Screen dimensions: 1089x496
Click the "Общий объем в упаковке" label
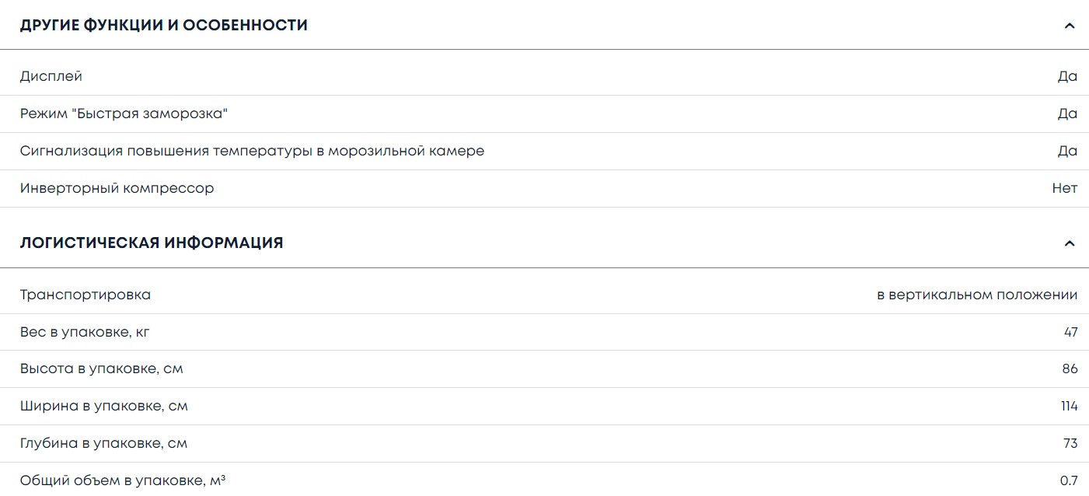click(x=123, y=480)
